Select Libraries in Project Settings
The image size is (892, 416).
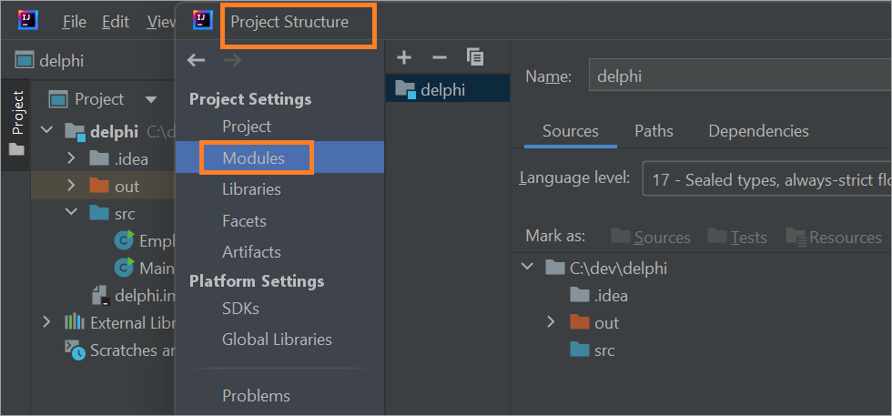pyautogui.click(x=251, y=189)
